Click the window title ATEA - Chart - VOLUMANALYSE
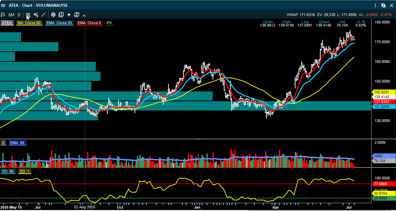396x211 pixels. [38, 5]
